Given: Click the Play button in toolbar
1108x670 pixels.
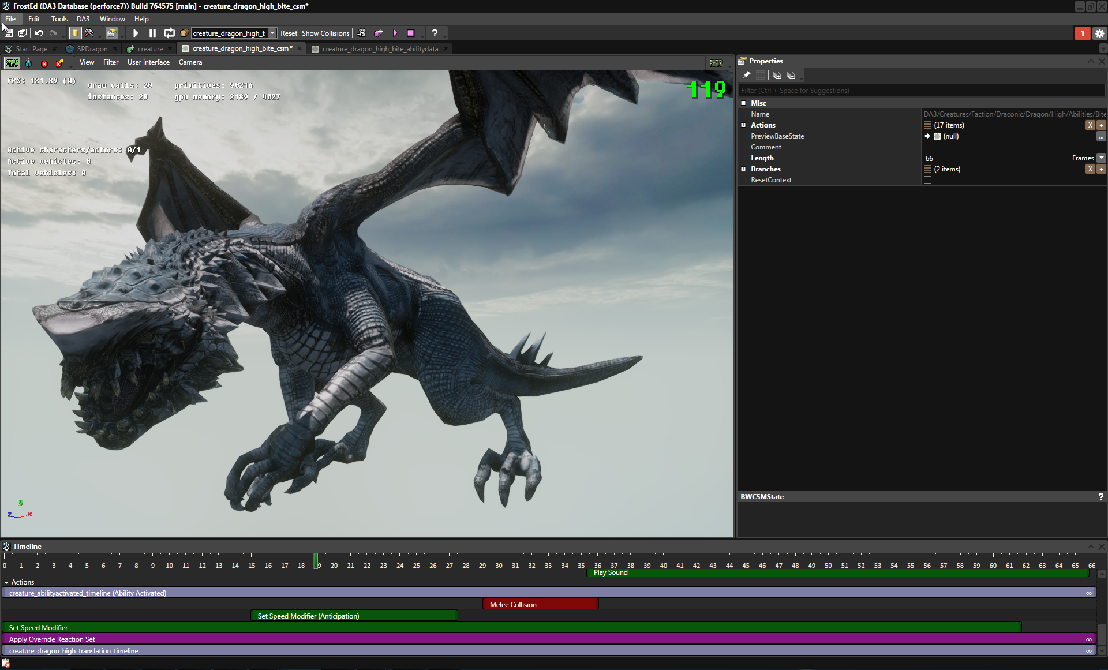Looking at the screenshot, I should [136, 32].
